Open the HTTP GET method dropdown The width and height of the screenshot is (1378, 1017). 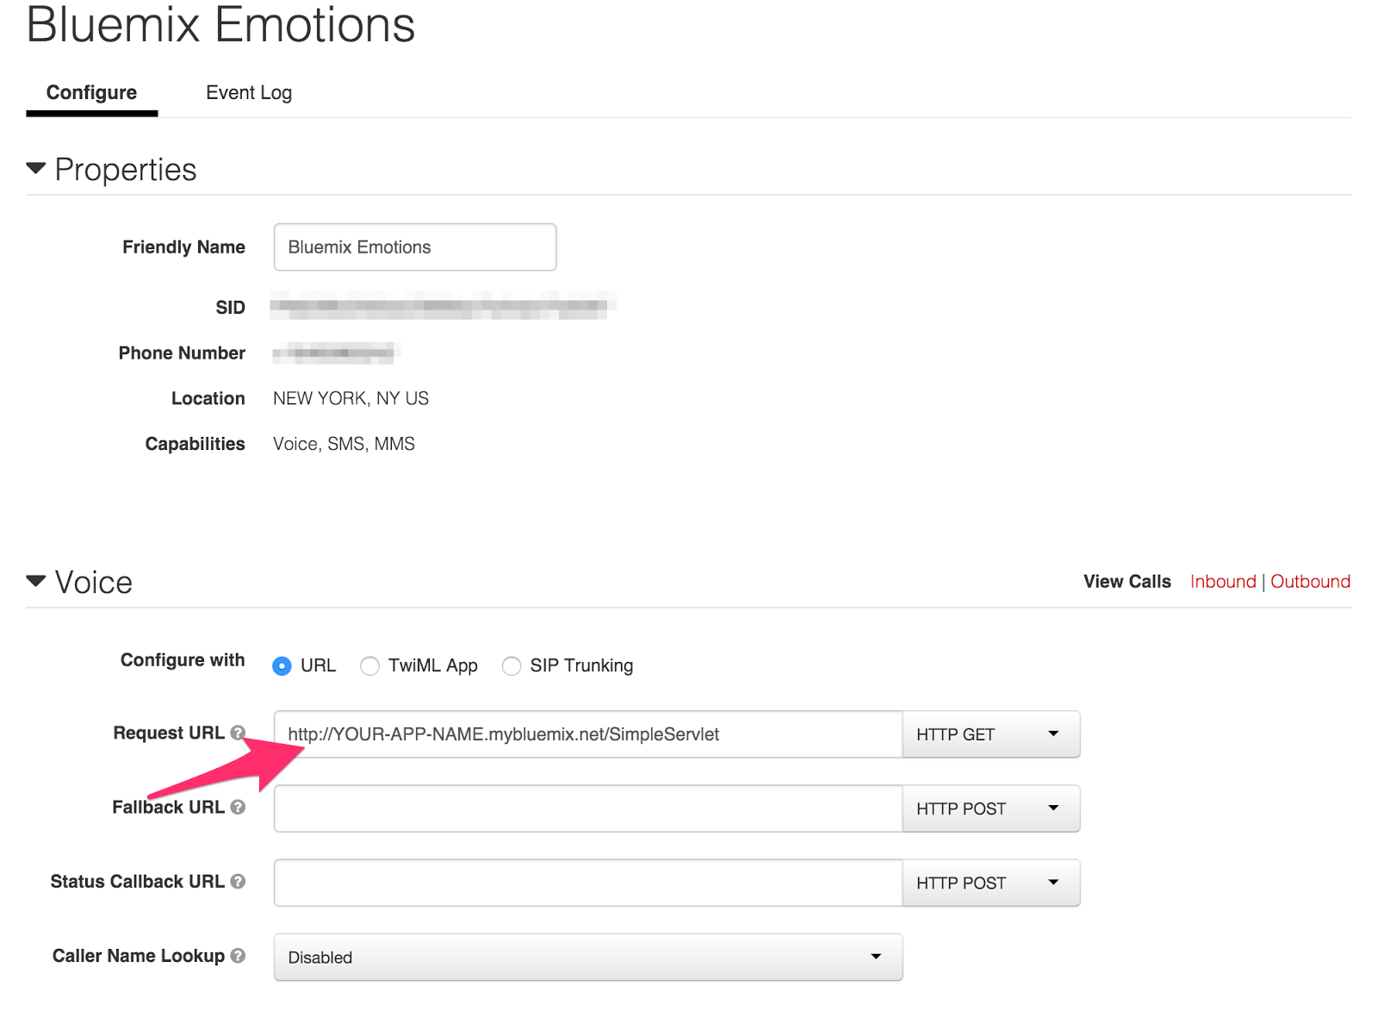tap(990, 734)
